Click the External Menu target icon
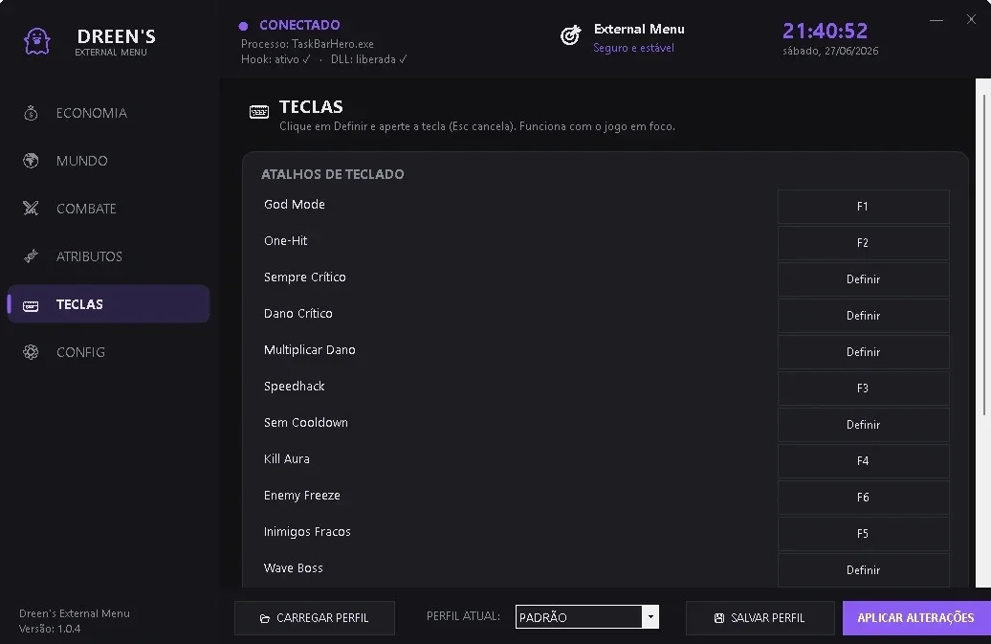991x644 pixels. [570, 35]
